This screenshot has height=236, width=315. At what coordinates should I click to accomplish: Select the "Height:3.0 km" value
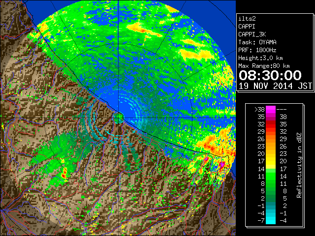coord(260,58)
